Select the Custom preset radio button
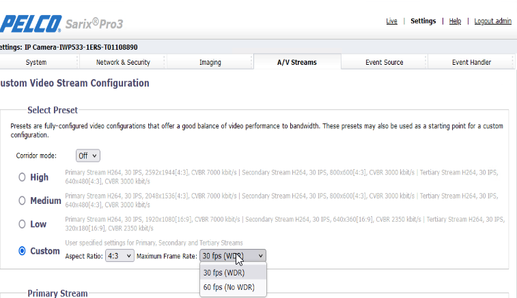Screen dimensions: 517x298 pos(22,251)
